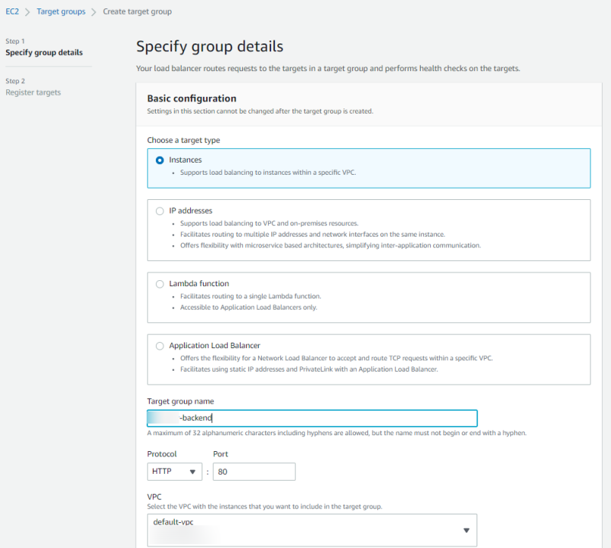
Task: Click the chevron icon after EC2 breadcrumb
Action: pyautogui.click(x=27, y=12)
